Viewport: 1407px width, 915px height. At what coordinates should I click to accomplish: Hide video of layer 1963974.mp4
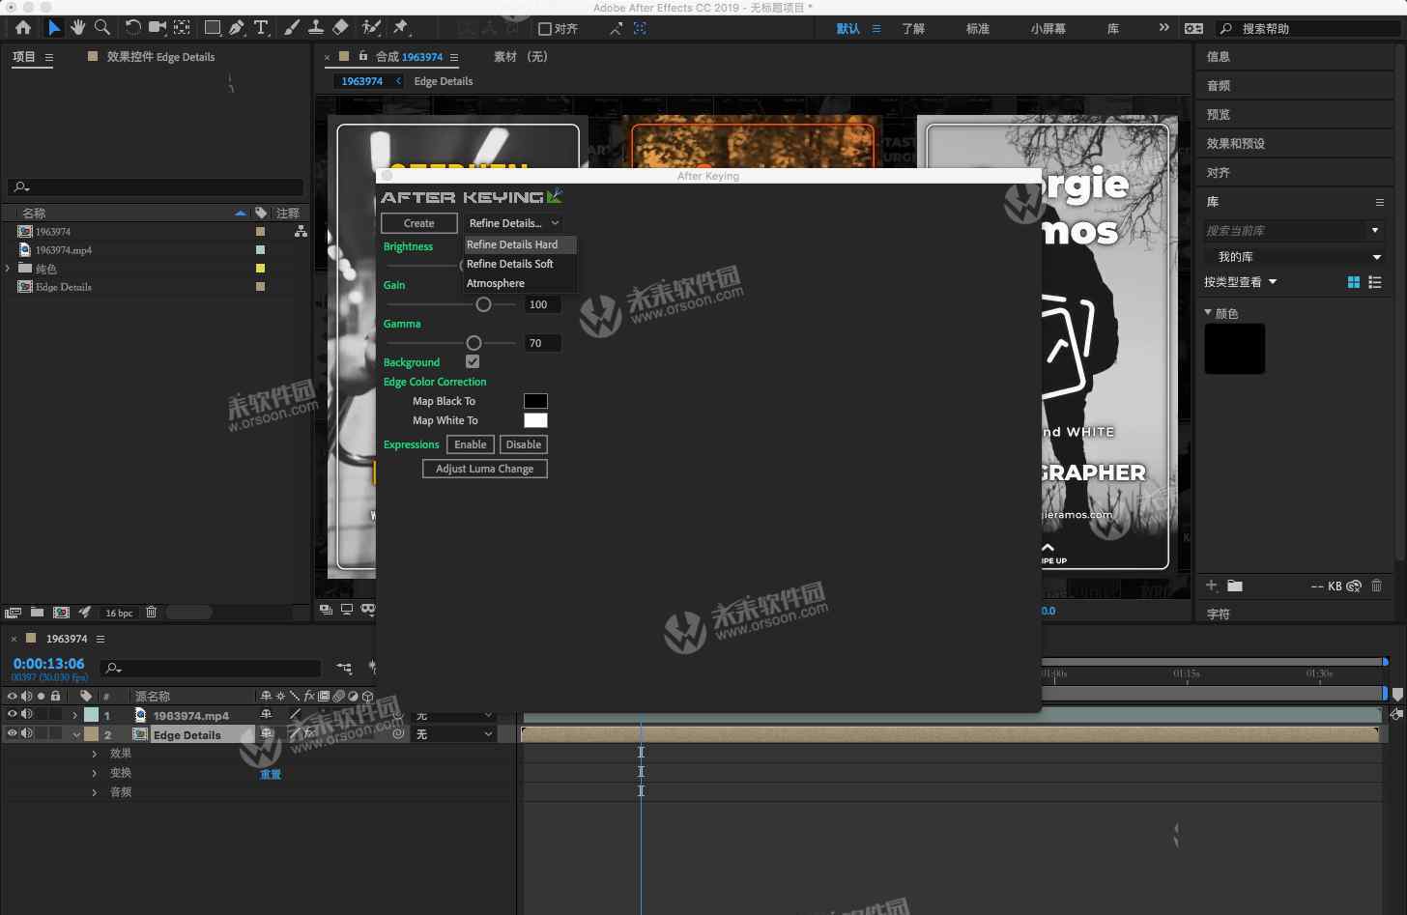(13, 715)
